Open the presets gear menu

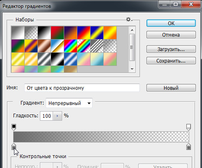tap(129, 19)
